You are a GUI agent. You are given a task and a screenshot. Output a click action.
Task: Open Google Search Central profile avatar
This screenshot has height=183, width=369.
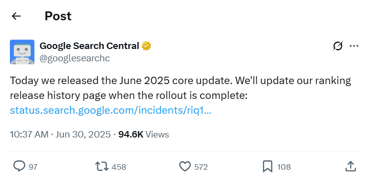[x=22, y=52]
